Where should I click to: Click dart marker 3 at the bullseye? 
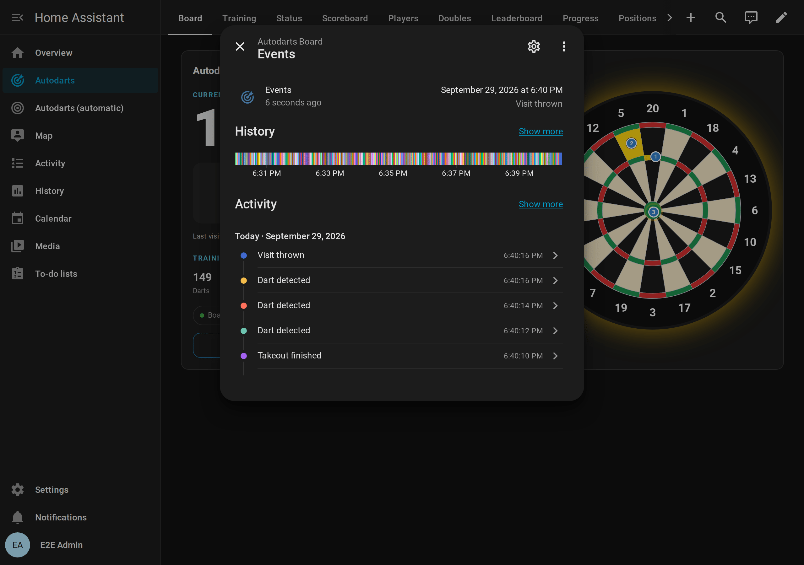(653, 212)
